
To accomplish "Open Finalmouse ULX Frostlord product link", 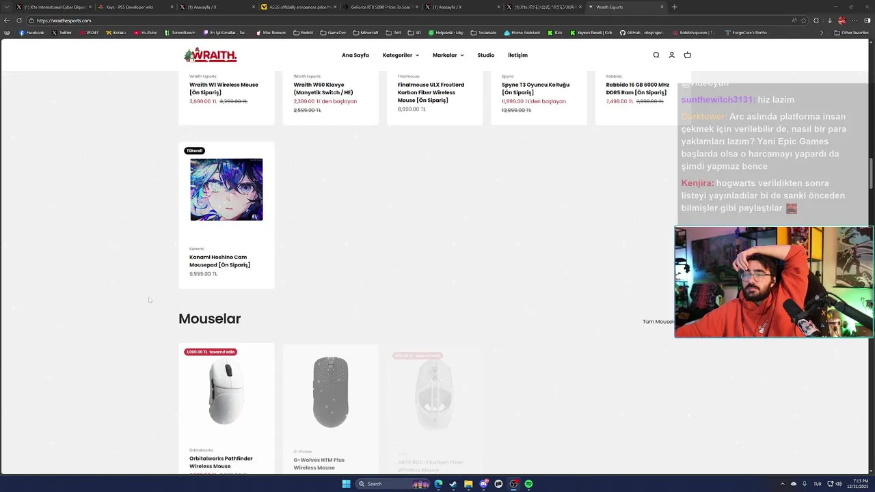I will point(431,92).
